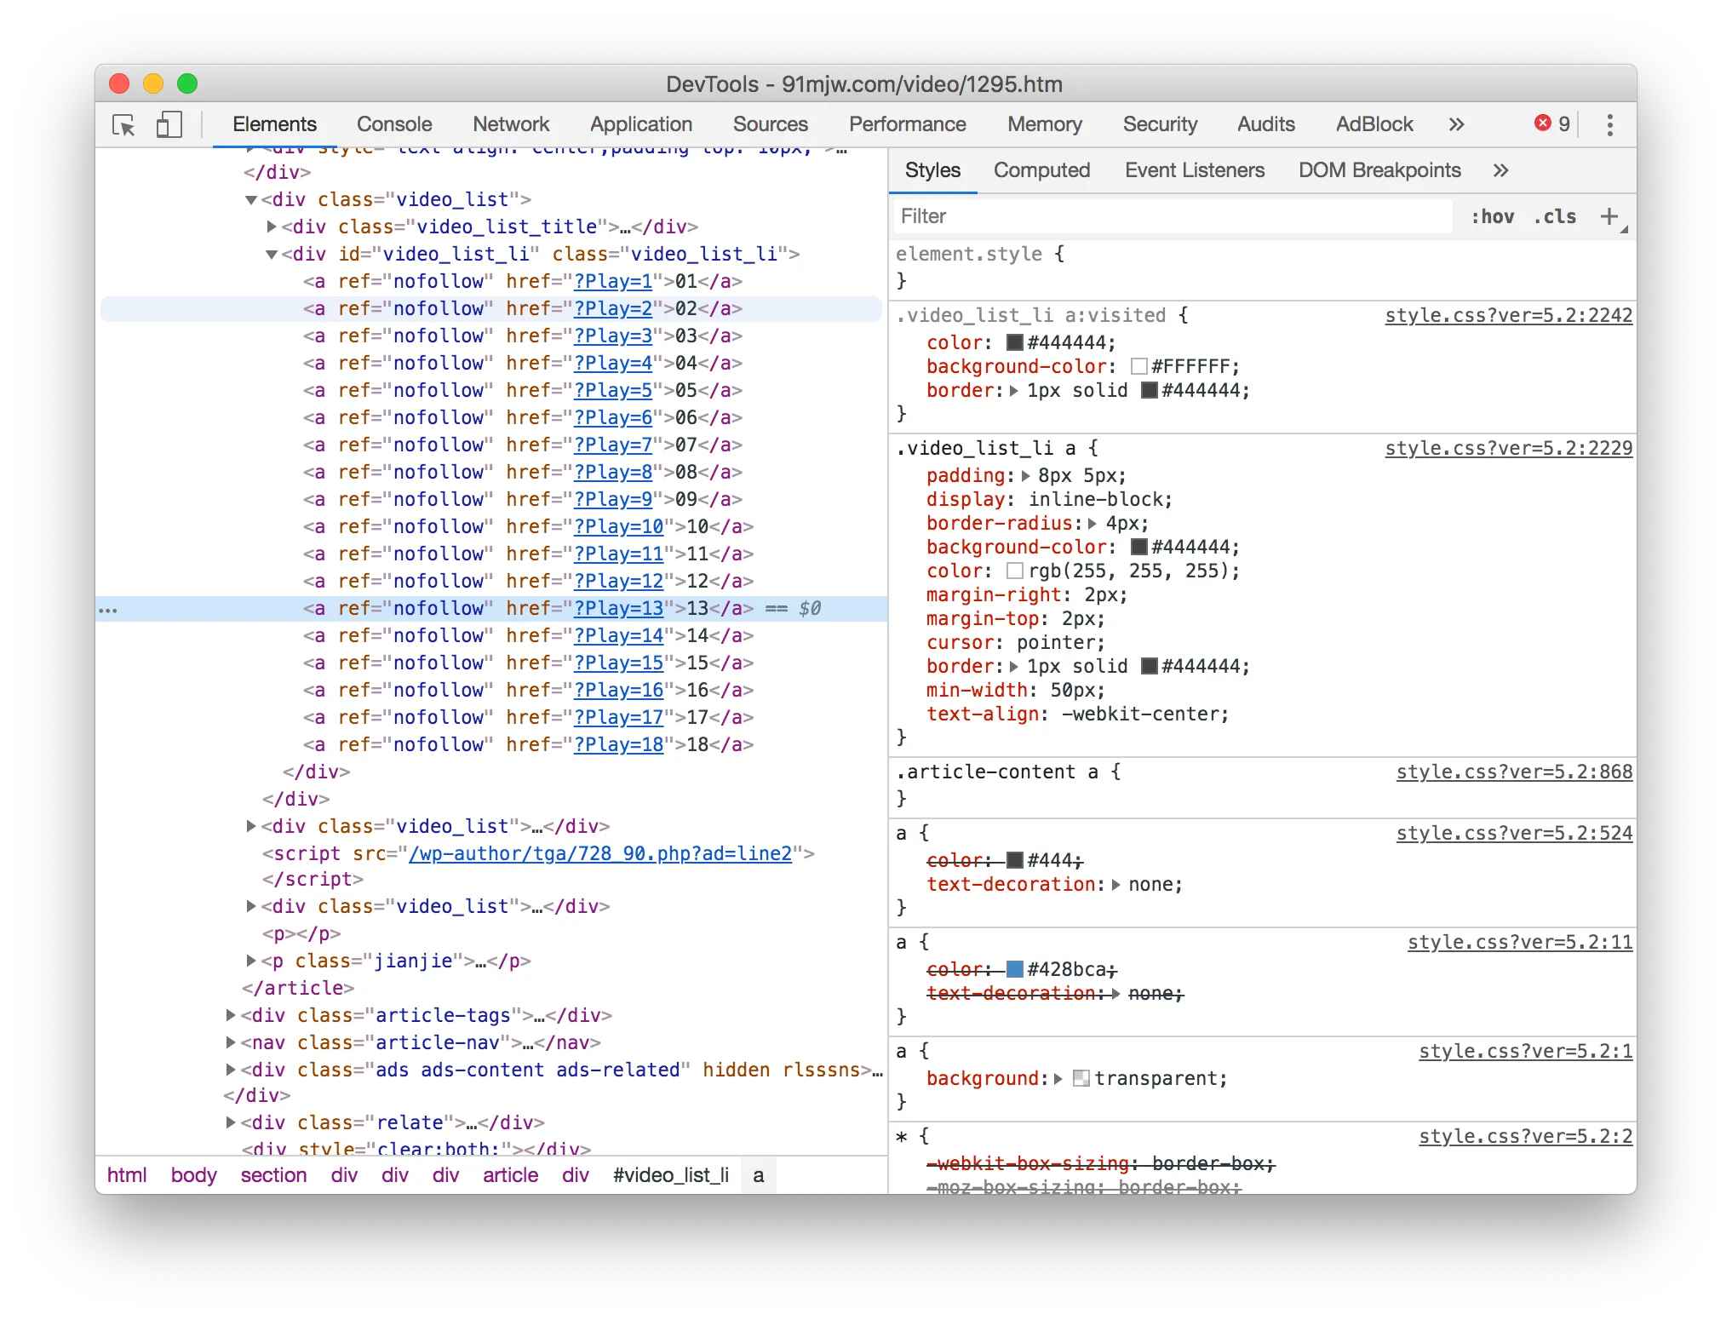This screenshot has height=1320, width=1732.
Task: Expand background shorthand for transparent
Action: coord(1058,1079)
